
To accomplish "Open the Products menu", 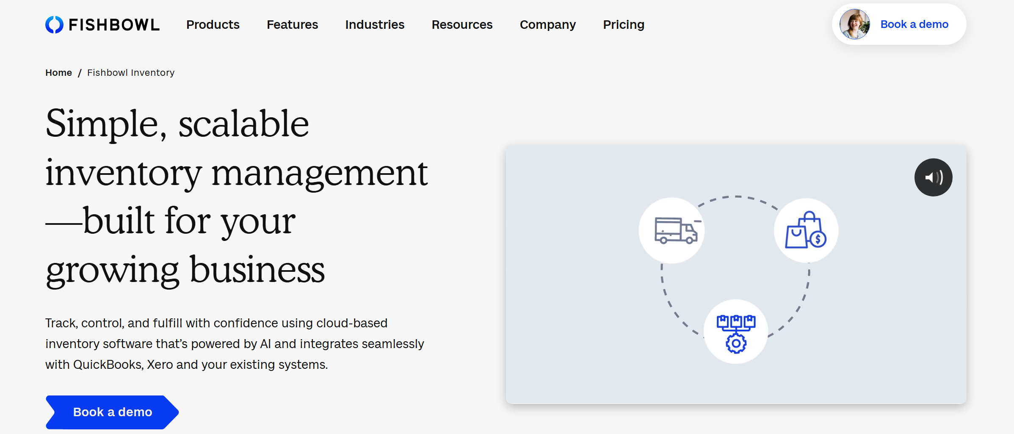I will [213, 25].
